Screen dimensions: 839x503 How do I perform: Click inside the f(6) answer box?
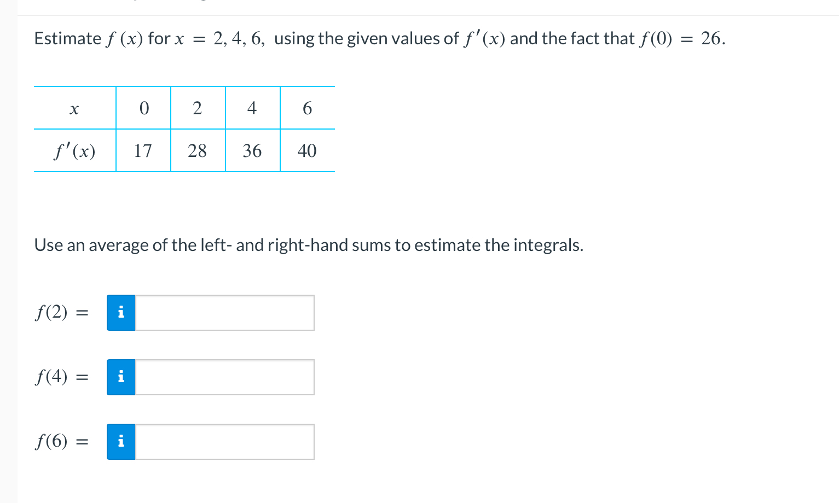pyautogui.click(x=224, y=441)
